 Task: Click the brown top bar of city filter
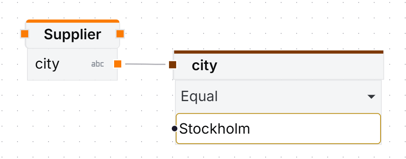278,52
